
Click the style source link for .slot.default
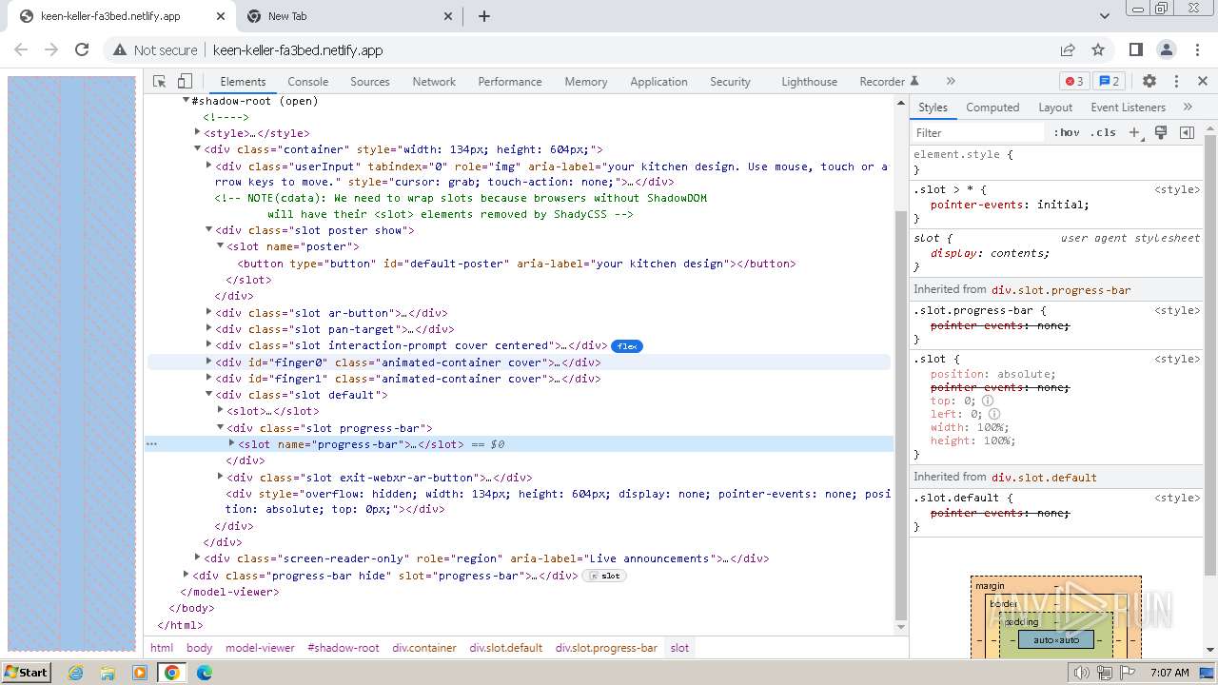coord(1177,498)
